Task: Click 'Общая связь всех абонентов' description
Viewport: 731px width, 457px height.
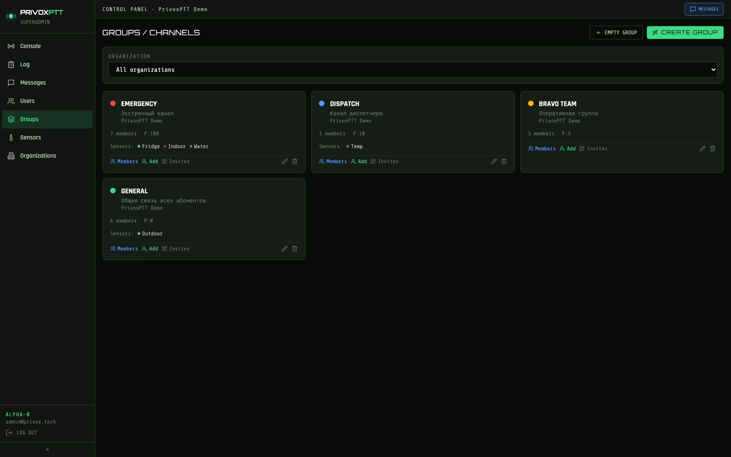Action: [x=163, y=201]
